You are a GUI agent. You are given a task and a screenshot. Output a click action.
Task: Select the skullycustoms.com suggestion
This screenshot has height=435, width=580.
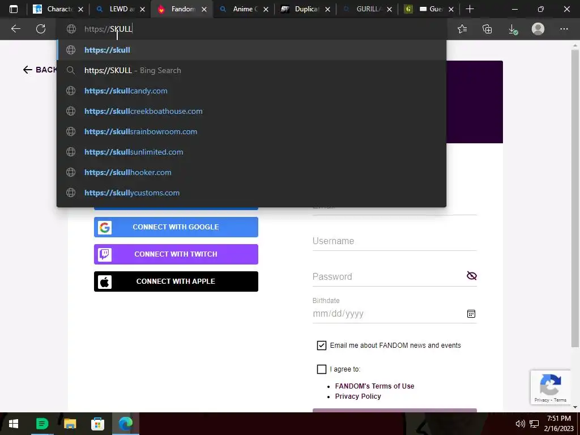click(x=251, y=193)
